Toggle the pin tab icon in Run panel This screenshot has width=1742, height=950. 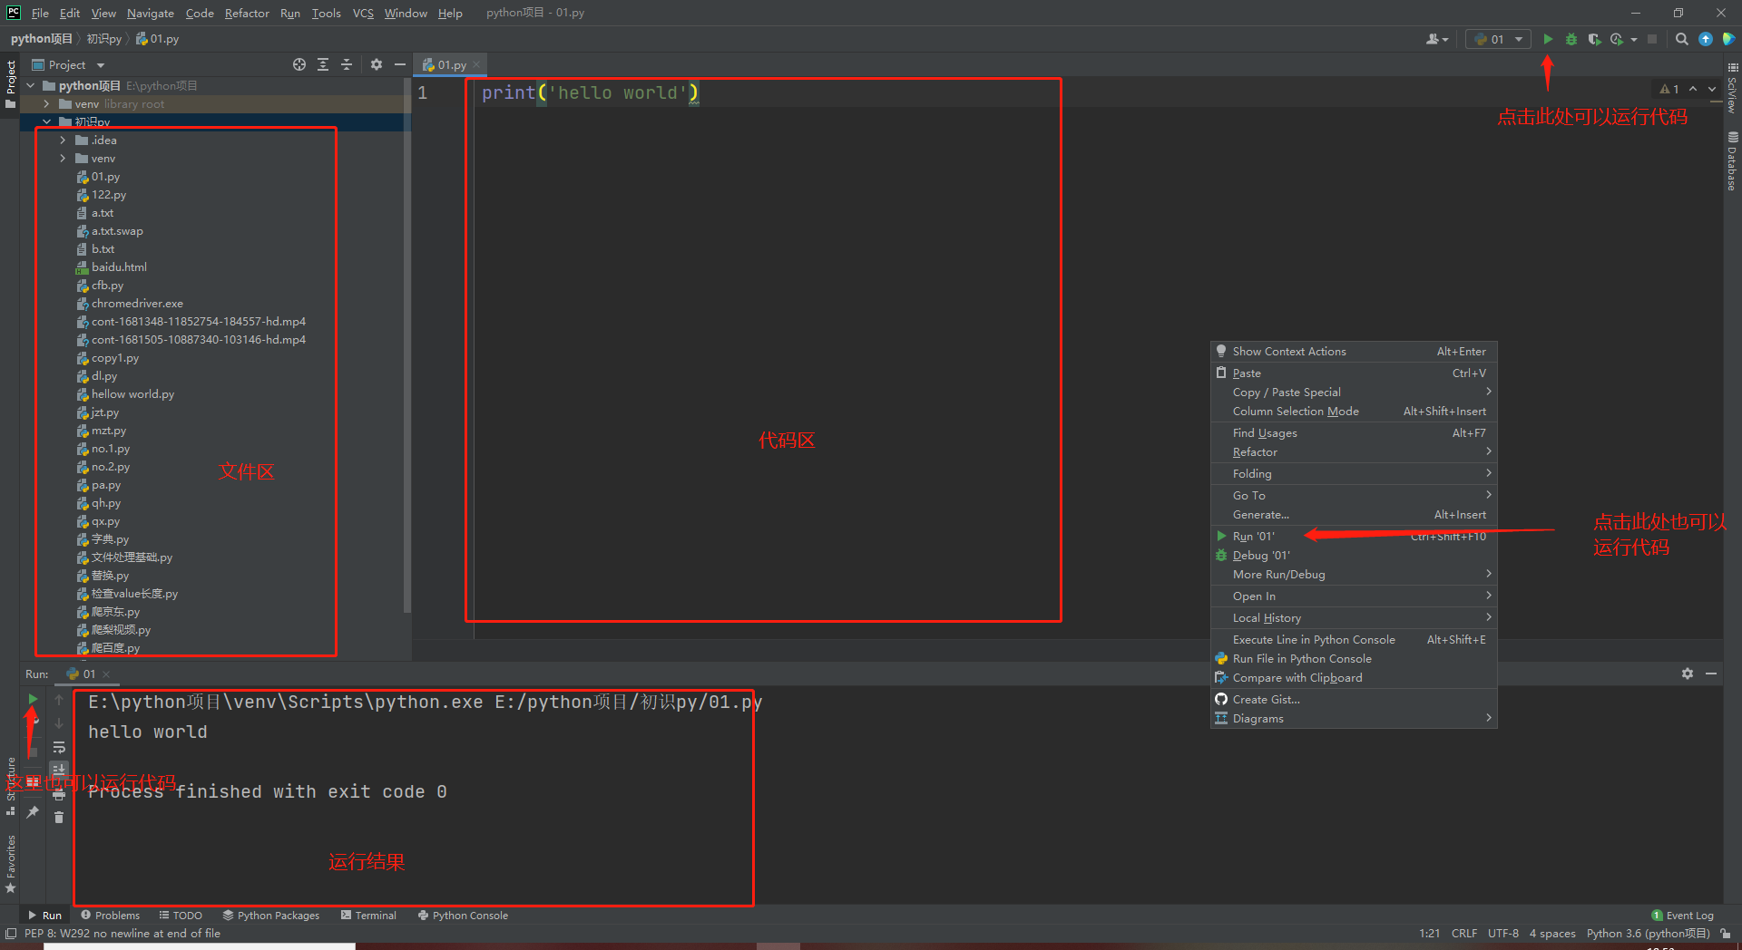click(x=33, y=812)
